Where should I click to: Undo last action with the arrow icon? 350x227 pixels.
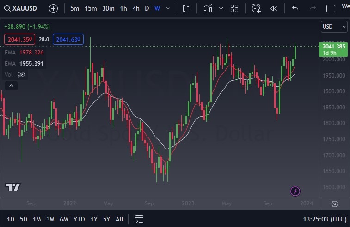point(295,8)
